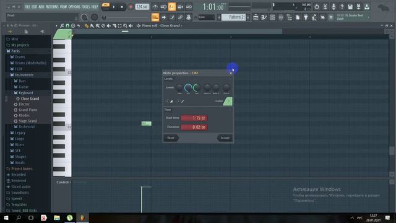Open the FILE menu
Viewport: 396px width, 223px height.
coord(27,7)
